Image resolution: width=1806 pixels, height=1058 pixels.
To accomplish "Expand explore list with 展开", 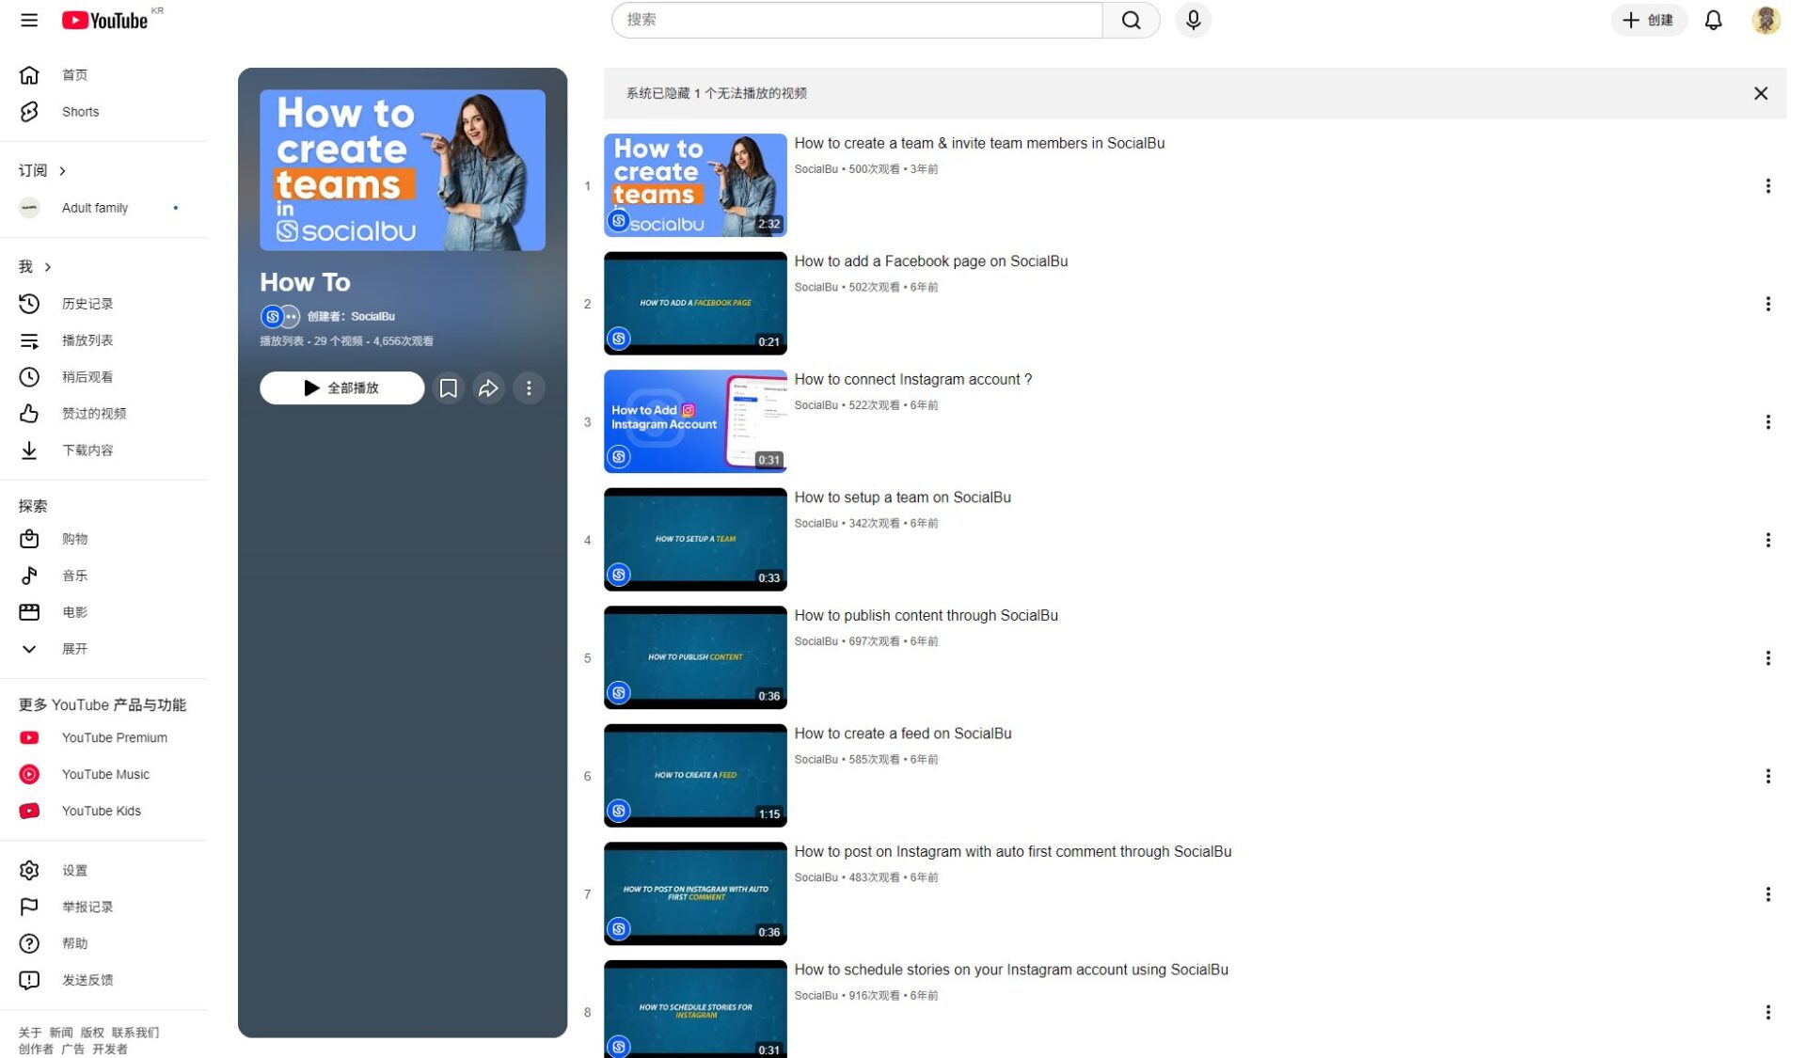I will (x=74, y=649).
